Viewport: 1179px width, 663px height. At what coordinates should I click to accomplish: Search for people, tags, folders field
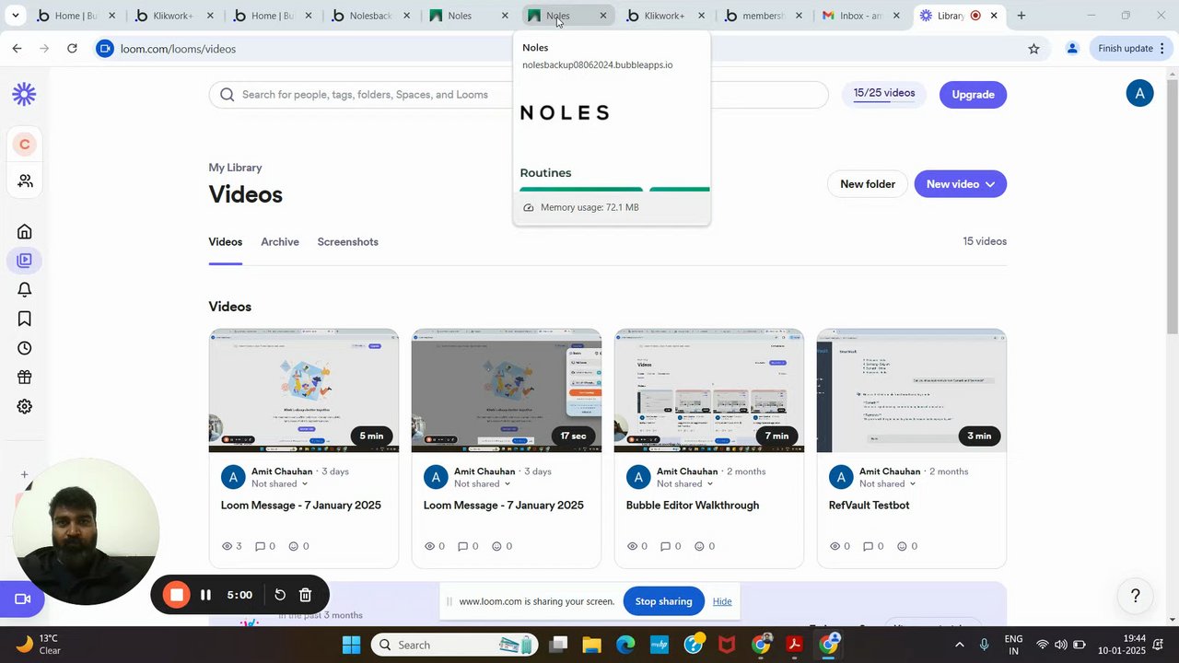coord(519,94)
